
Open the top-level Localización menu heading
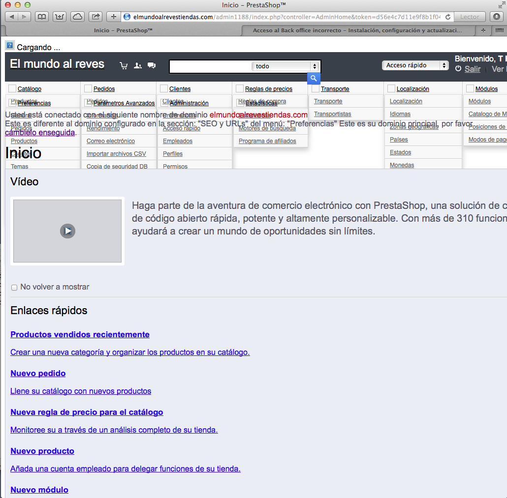pyautogui.click(x=413, y=89)
